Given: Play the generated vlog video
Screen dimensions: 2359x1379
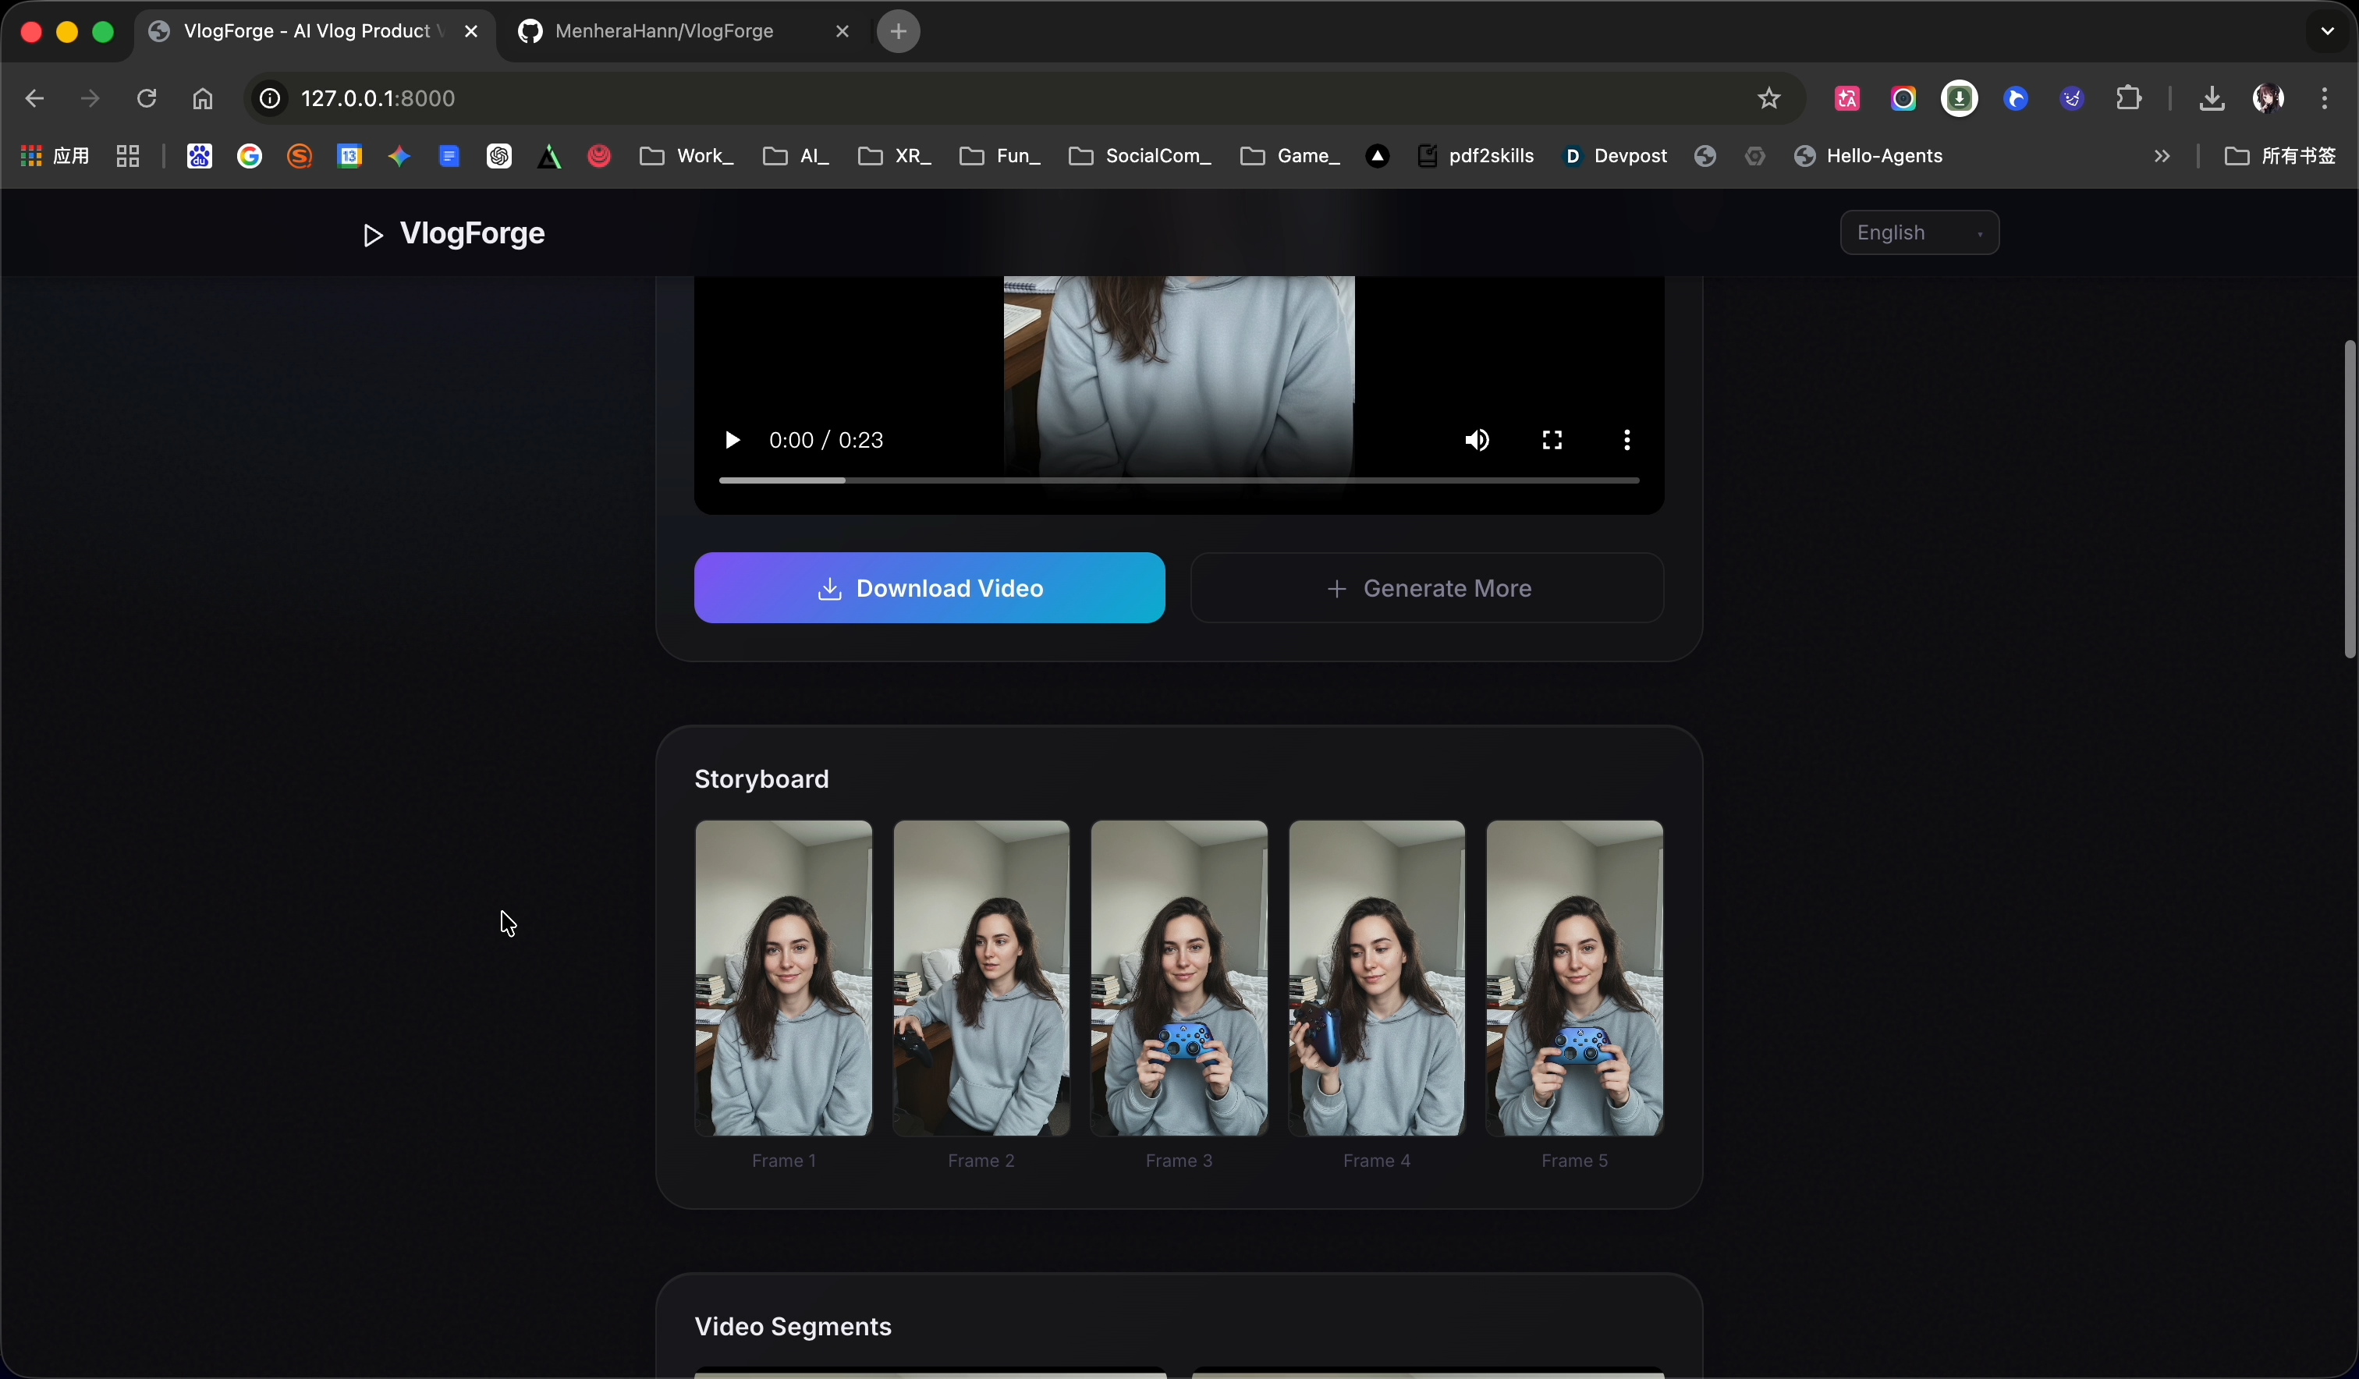Looking at the screenshot, I should [732, 440].
